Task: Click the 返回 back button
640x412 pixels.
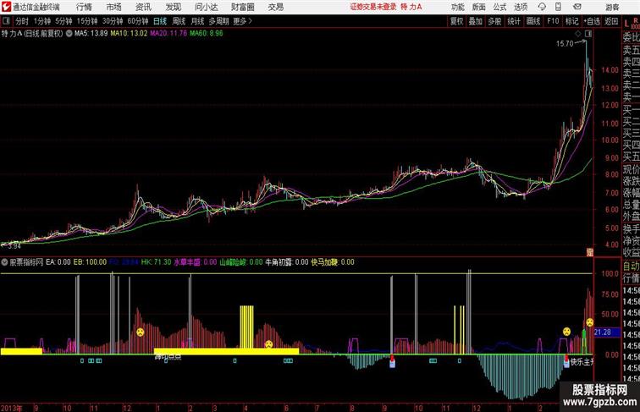Action: click(x=611, y=21)
